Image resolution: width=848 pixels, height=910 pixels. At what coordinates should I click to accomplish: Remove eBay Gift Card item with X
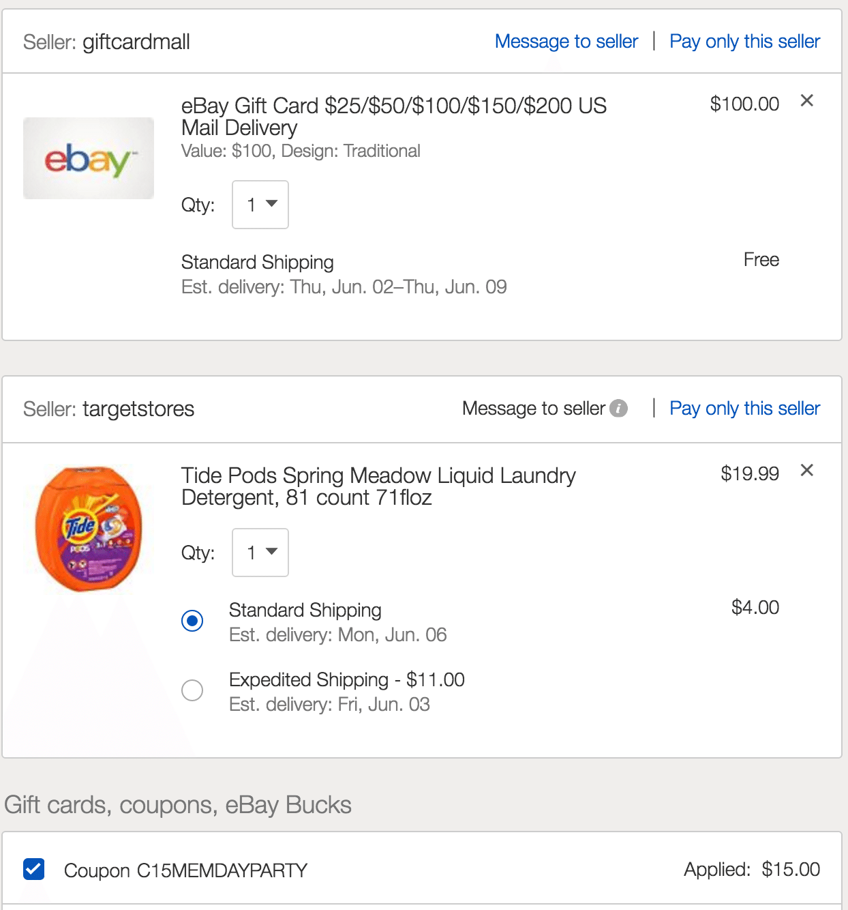coord(807,101)
